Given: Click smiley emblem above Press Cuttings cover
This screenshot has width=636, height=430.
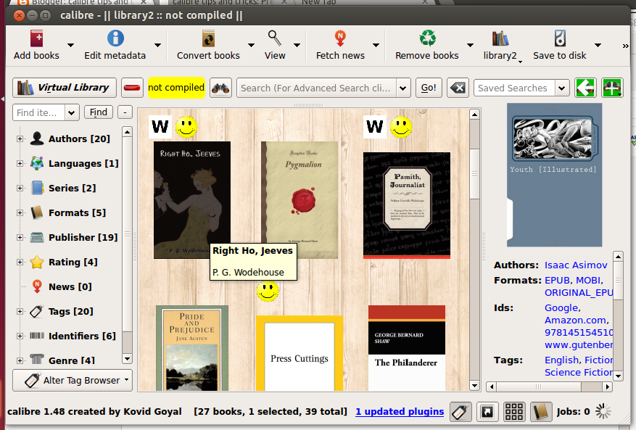Looking at the screenshot, I should click(x=268, y=291).
